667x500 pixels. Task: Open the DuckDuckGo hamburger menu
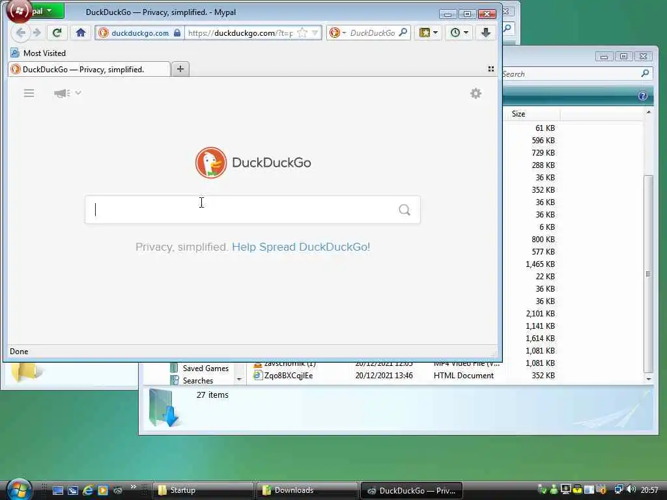click(x=29, y=93)
